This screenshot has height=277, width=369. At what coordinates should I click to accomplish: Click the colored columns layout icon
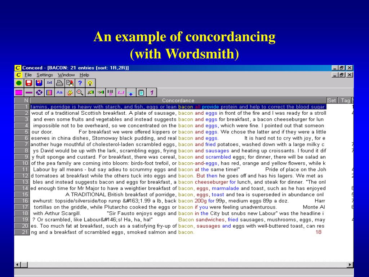click(49, 93)
